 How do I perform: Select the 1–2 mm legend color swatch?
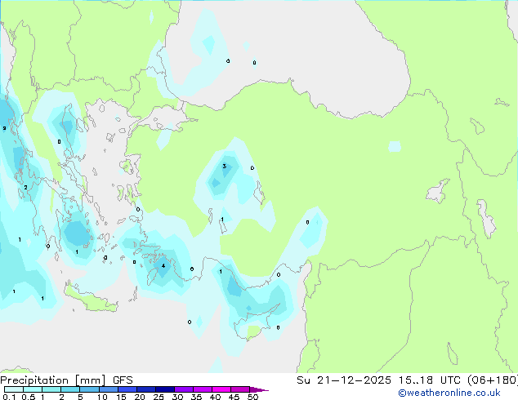51,389
